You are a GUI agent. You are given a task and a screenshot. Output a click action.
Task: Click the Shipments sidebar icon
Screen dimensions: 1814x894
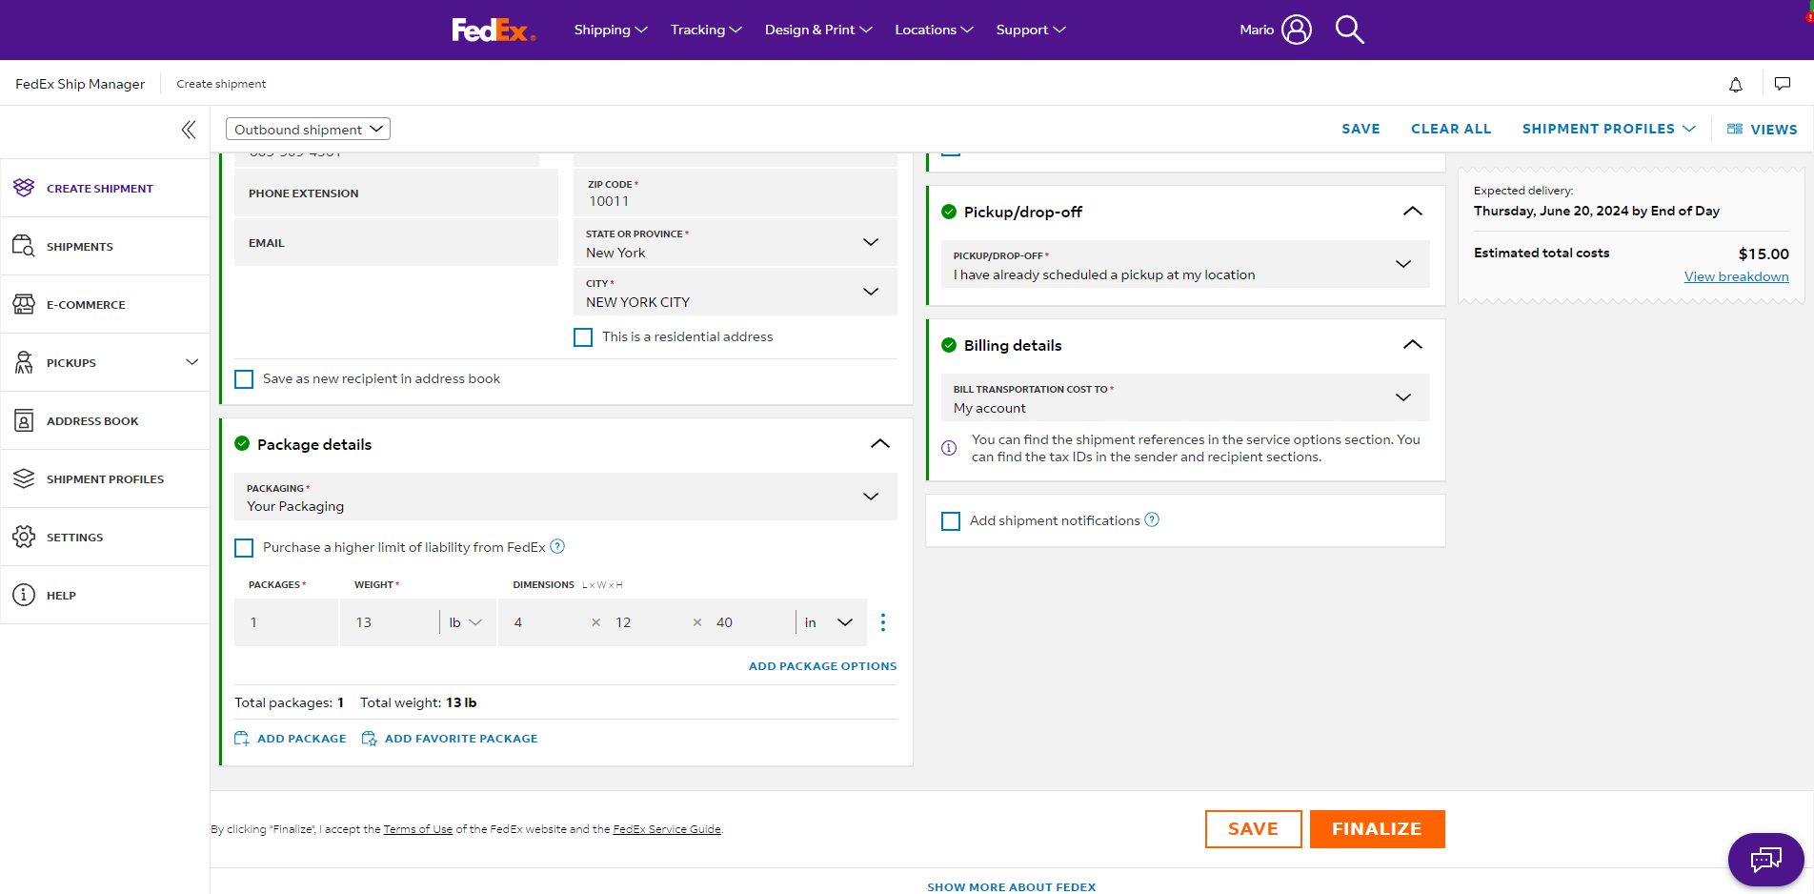click(x=24, y=246)
